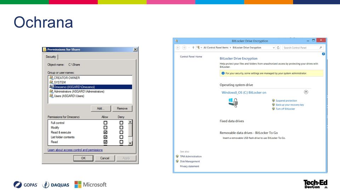Click the permissions list scroll down arrow
The height and width of the screenshot is (190, 340).
click(130, 143)
